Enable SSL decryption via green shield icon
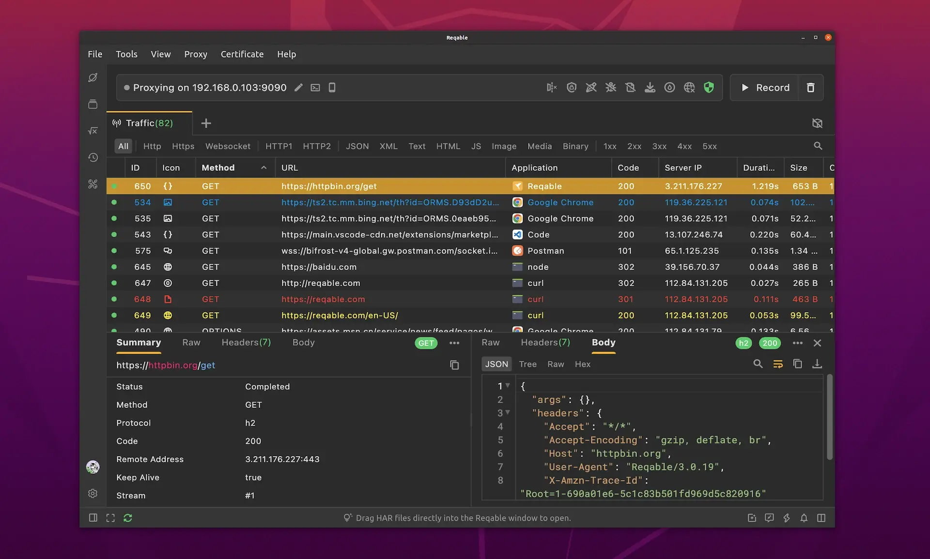This screenshot has width=930, height=559. pos(709,88)
